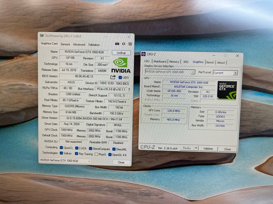273x204 pixels.
Task: Click the refresh icon in GPU-Z toolbar
Action: [x=123, y=44]
